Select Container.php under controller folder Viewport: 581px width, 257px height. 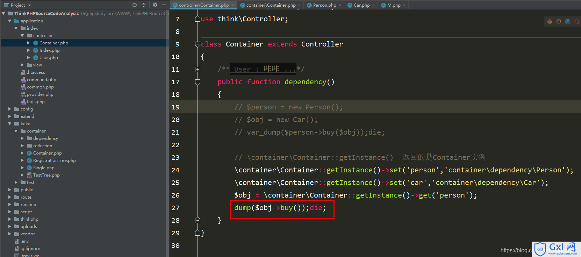pyautogui.click(x=53, y=43)
